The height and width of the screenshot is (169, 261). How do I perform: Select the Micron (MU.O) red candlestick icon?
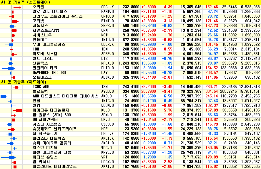pyautogui.click(x=18, y=110)
